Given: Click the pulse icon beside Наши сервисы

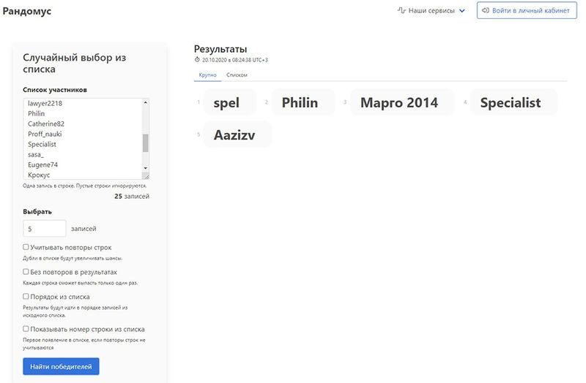Looking at the screenshot, I should (401, 11).
